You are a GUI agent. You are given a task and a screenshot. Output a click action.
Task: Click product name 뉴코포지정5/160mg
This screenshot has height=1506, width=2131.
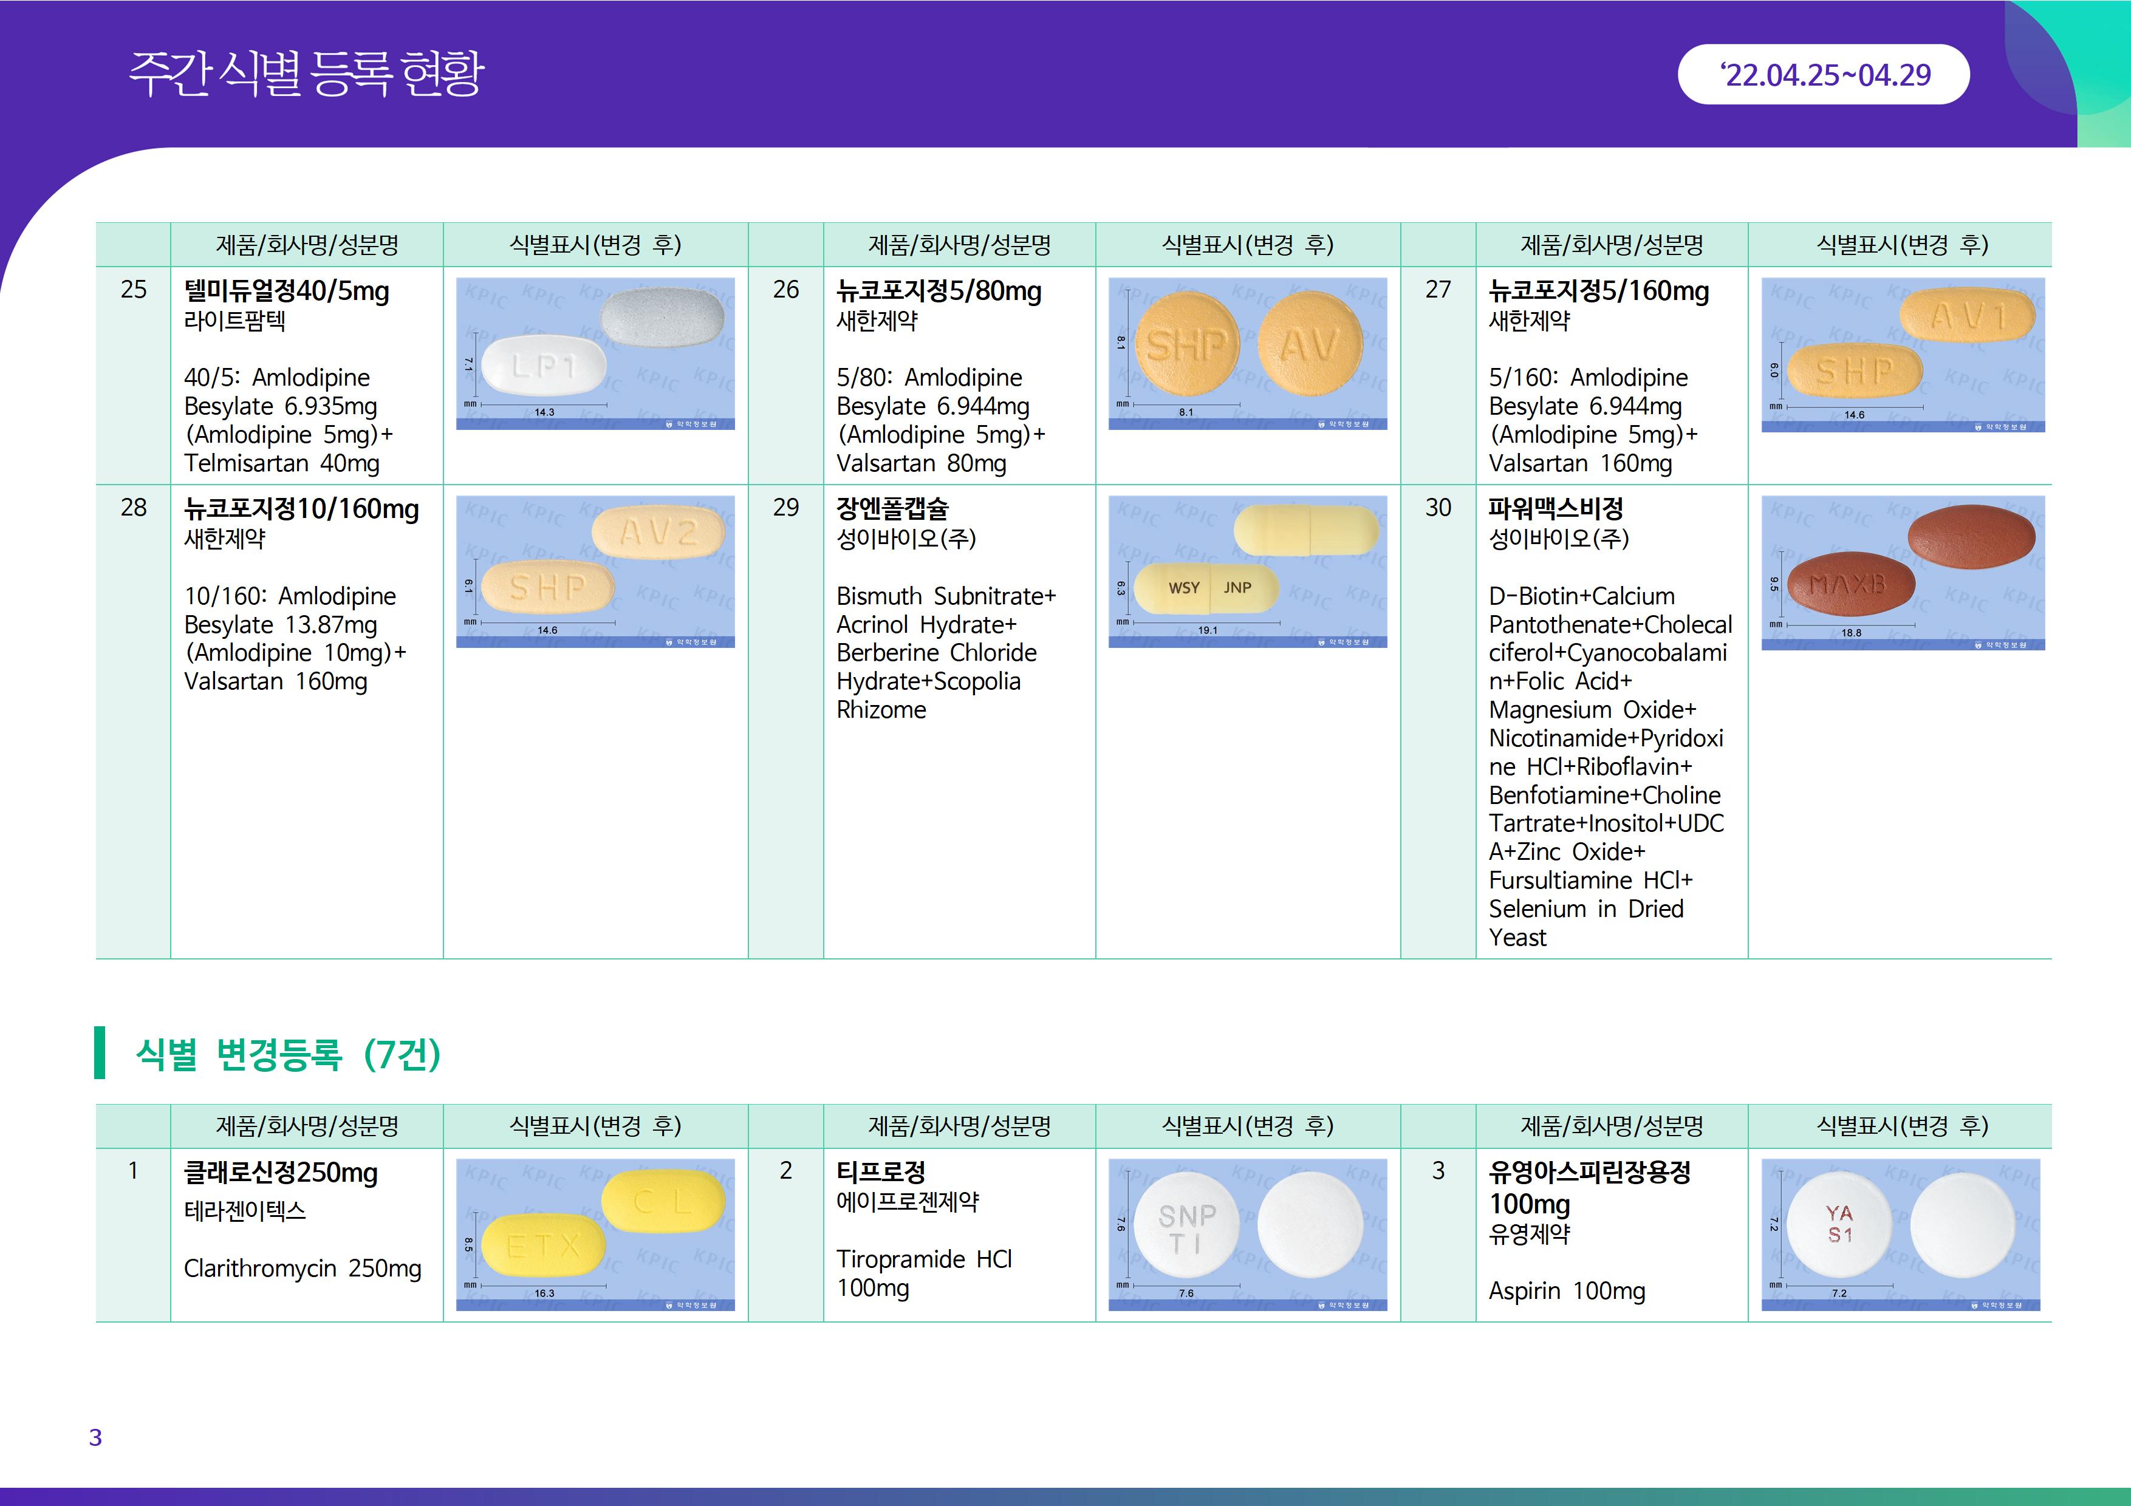(1598, 291)
